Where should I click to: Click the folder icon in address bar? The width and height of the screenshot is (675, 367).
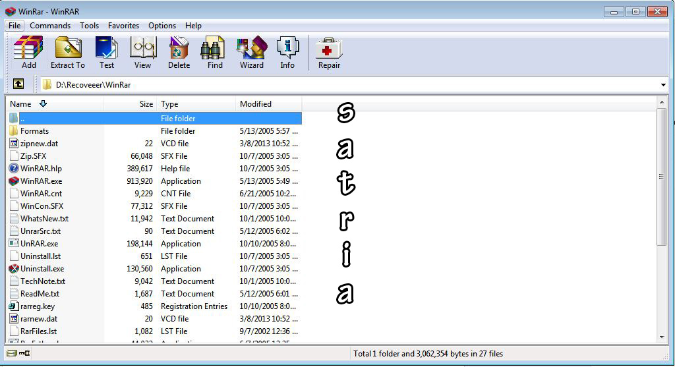47,84
